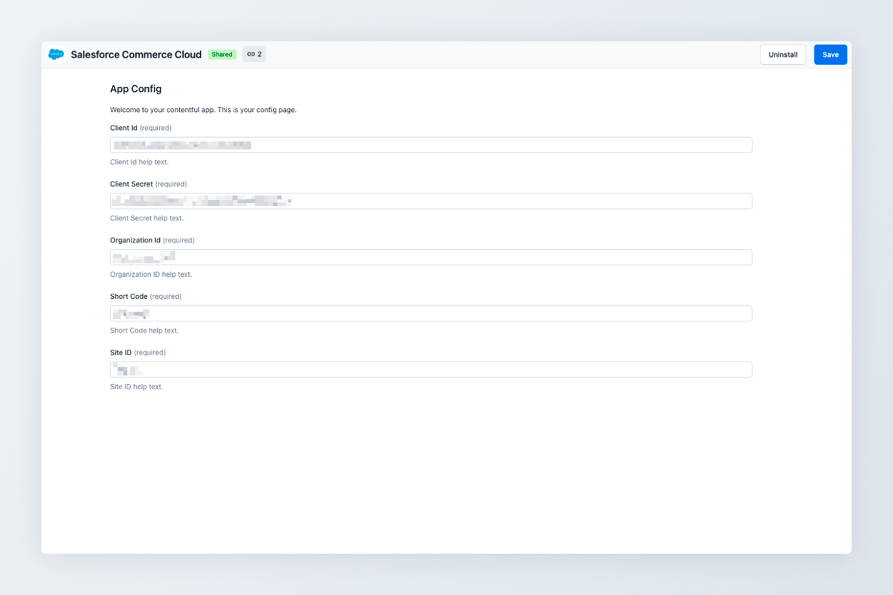Click the 'Client Secret help text.' note
This screenshot has width=893, height=595.
(x=147, y=219)
